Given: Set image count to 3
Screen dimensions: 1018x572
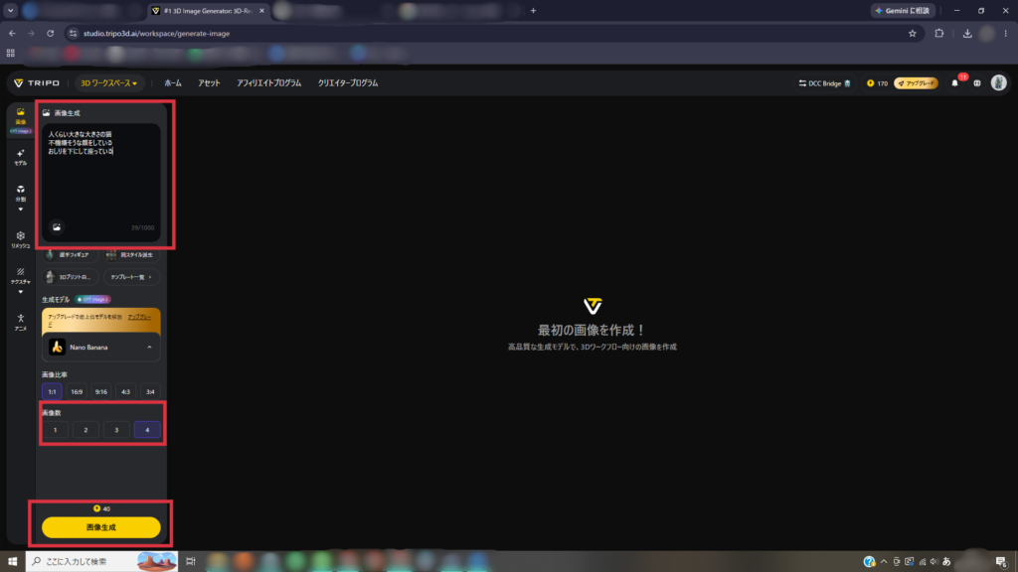Looking at the screenshot, I should [x=117, y=430].
